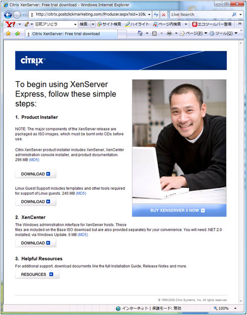
Task: Click the Yahoo! toolbar logo
Action: point(10,24)
